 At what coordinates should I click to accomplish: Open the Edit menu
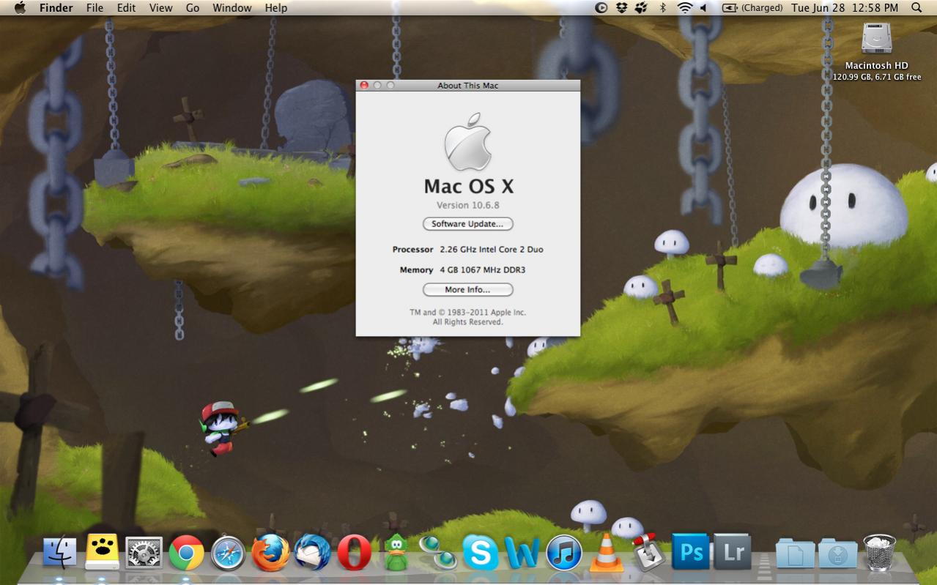[x=126, y=7]
